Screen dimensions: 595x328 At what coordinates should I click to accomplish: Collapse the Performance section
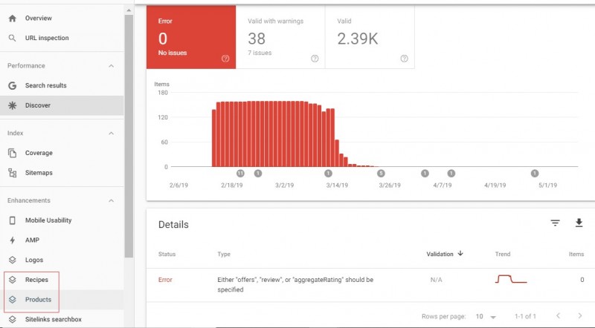(112, 66)
